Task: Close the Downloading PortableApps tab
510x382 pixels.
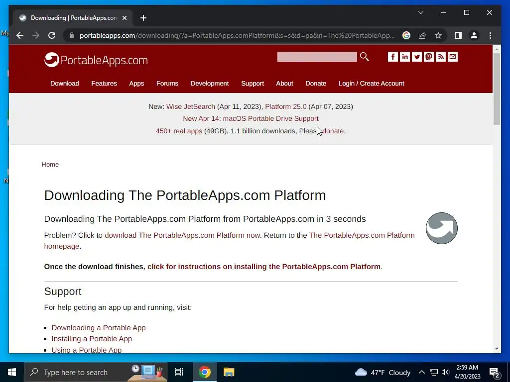Action: pyautogui.click(x=124, y=18)
